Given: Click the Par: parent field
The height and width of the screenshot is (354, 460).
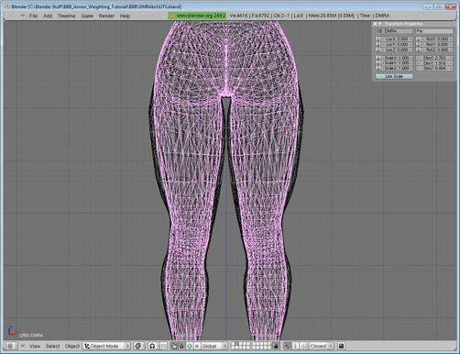Looking at the screenshot, I should tap(434, 31).
